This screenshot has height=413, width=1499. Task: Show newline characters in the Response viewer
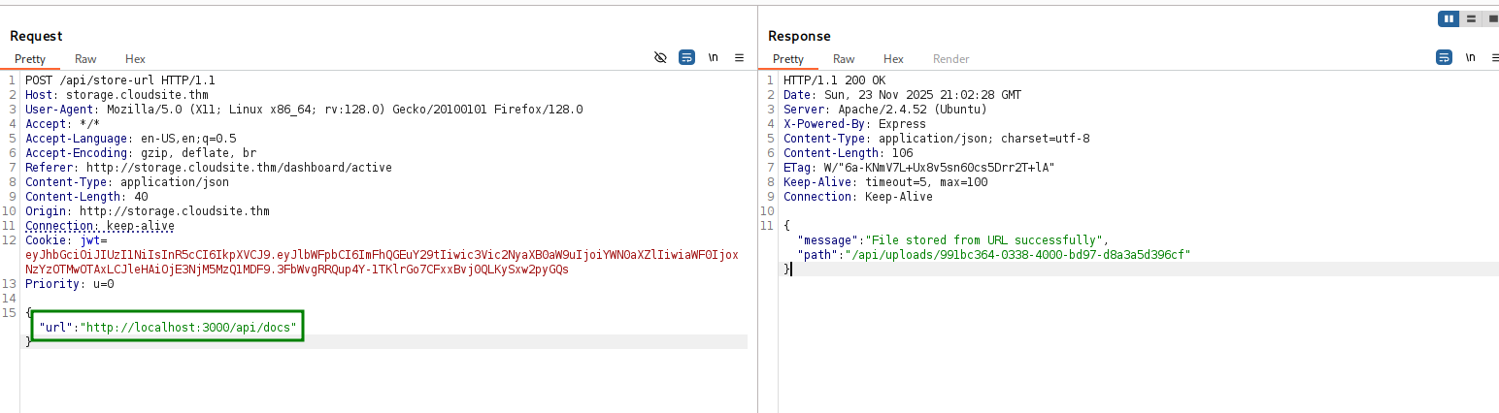(x=1471, y=58)
